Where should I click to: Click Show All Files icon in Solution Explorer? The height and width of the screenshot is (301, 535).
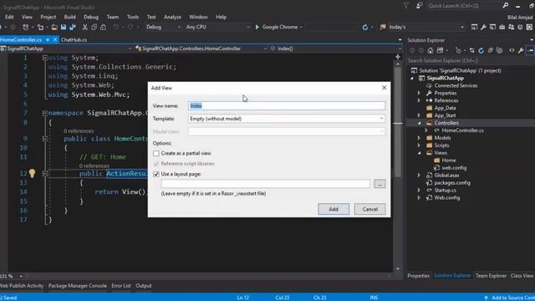pos(500,50)
